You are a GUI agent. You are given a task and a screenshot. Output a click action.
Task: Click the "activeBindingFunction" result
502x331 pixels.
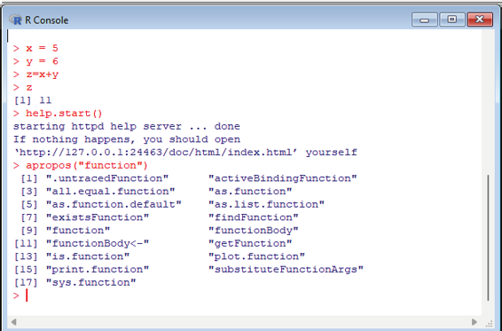click(282, 178)
